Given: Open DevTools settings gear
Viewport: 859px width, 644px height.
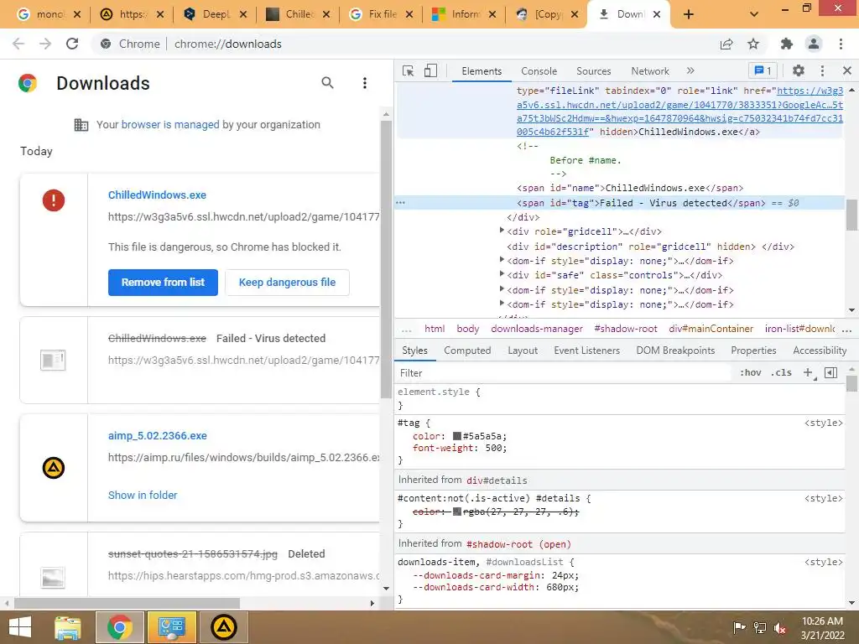Looking at the screenshot, I should (799, 70).
